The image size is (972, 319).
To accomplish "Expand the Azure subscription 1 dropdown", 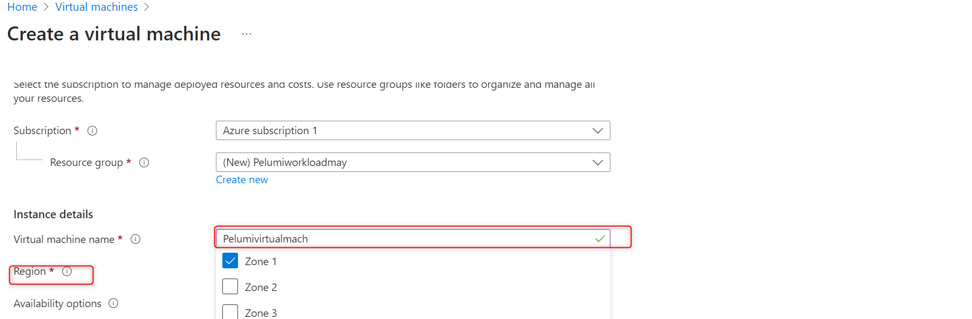I will point(413,130).
